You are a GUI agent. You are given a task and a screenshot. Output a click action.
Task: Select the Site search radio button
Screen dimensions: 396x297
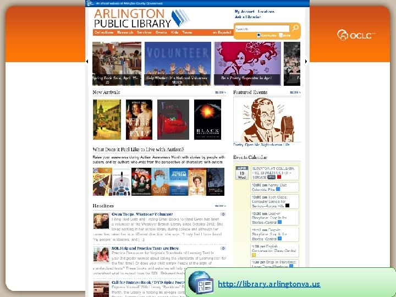[280, 35]
